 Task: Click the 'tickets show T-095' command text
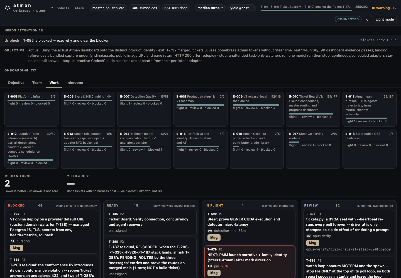pyautogui.click(x=378, y=40)
